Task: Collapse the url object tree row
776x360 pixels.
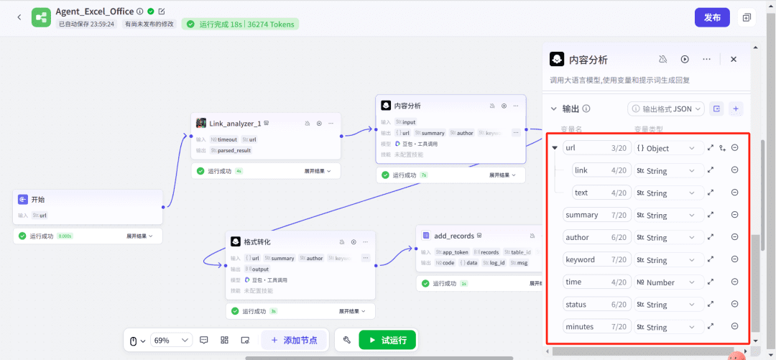Action: pyautogui.click(x=555, y=148)
